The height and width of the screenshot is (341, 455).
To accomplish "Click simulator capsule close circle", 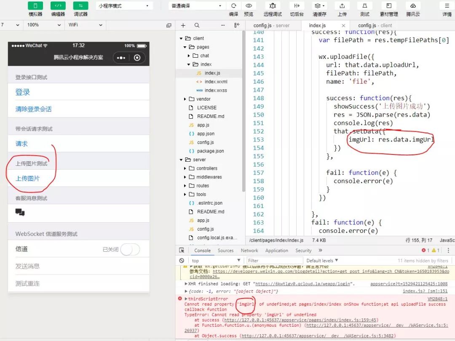I will 137,58.
